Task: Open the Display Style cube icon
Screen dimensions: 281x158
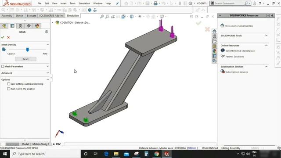Action: [132, 17]
